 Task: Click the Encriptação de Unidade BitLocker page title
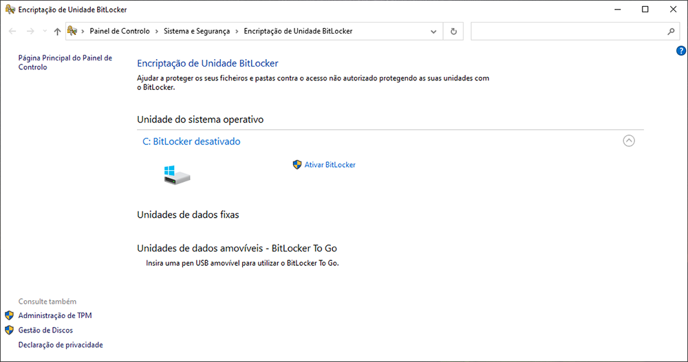coord(208,64)
